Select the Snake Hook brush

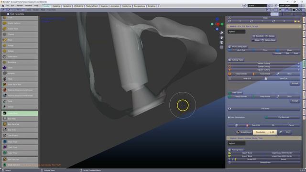[x=20, y=29]
